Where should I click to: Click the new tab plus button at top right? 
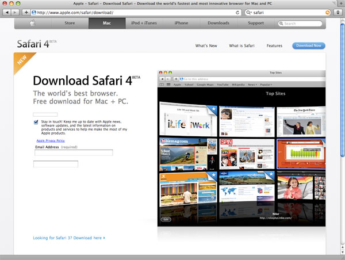pyautogui.click(x=341, y=3)
